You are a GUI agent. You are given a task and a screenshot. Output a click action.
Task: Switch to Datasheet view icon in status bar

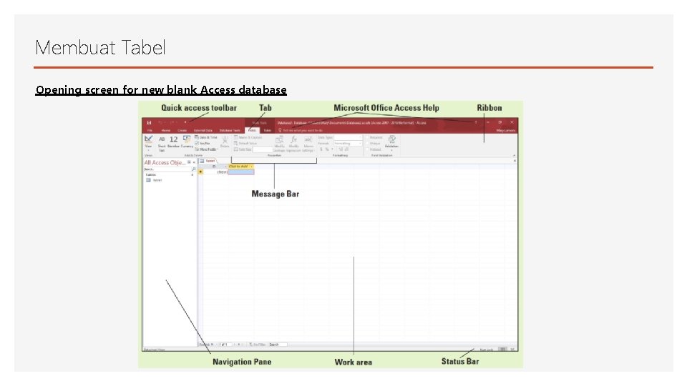point(503,350)
